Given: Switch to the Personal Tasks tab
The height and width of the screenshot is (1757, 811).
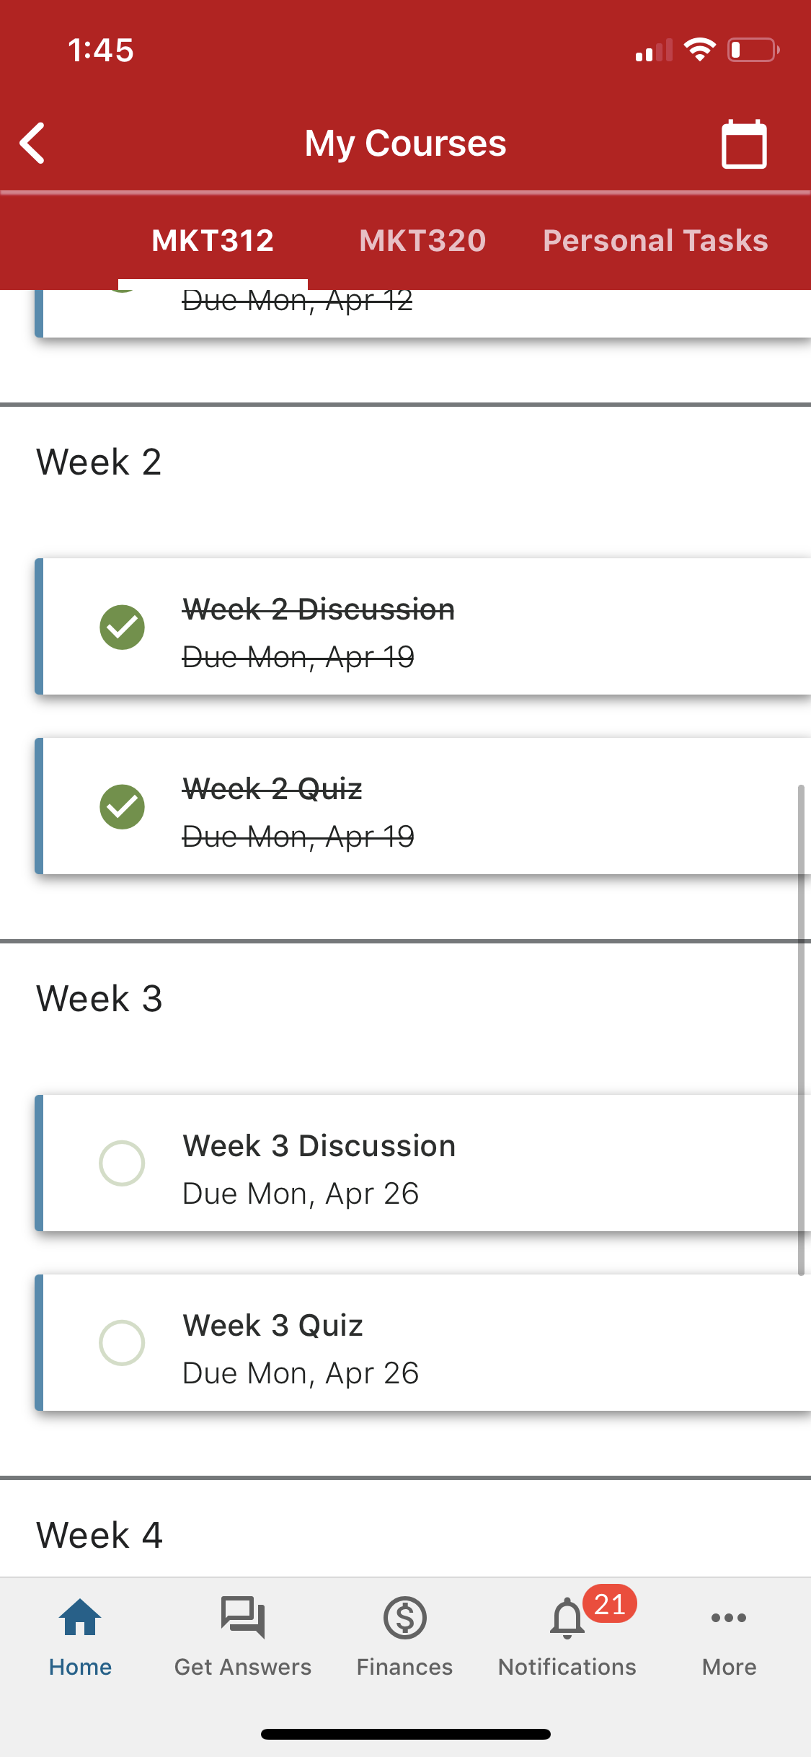Looking at the screenshot, I should tap(655, 240).
